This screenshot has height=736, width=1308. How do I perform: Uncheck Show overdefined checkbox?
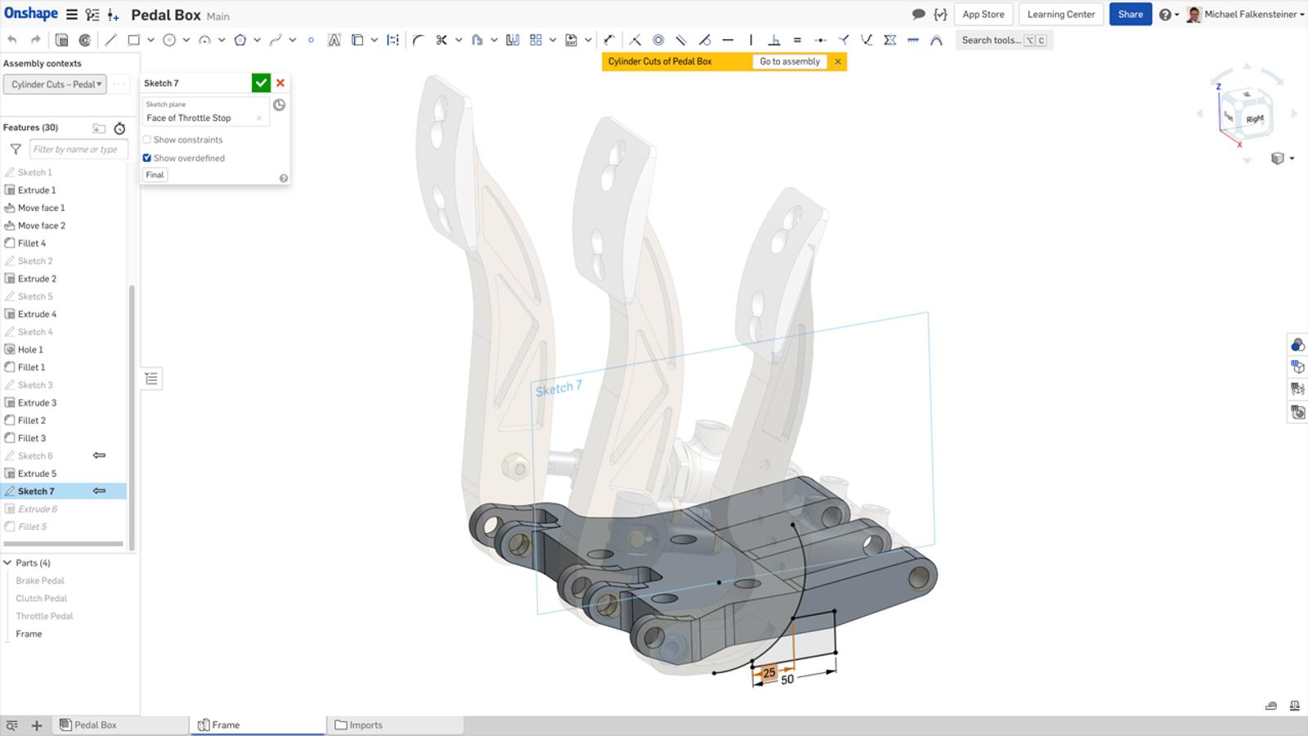point(147,158)
